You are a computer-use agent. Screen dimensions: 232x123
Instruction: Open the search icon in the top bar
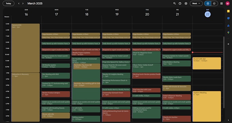(x=174, y=3)
